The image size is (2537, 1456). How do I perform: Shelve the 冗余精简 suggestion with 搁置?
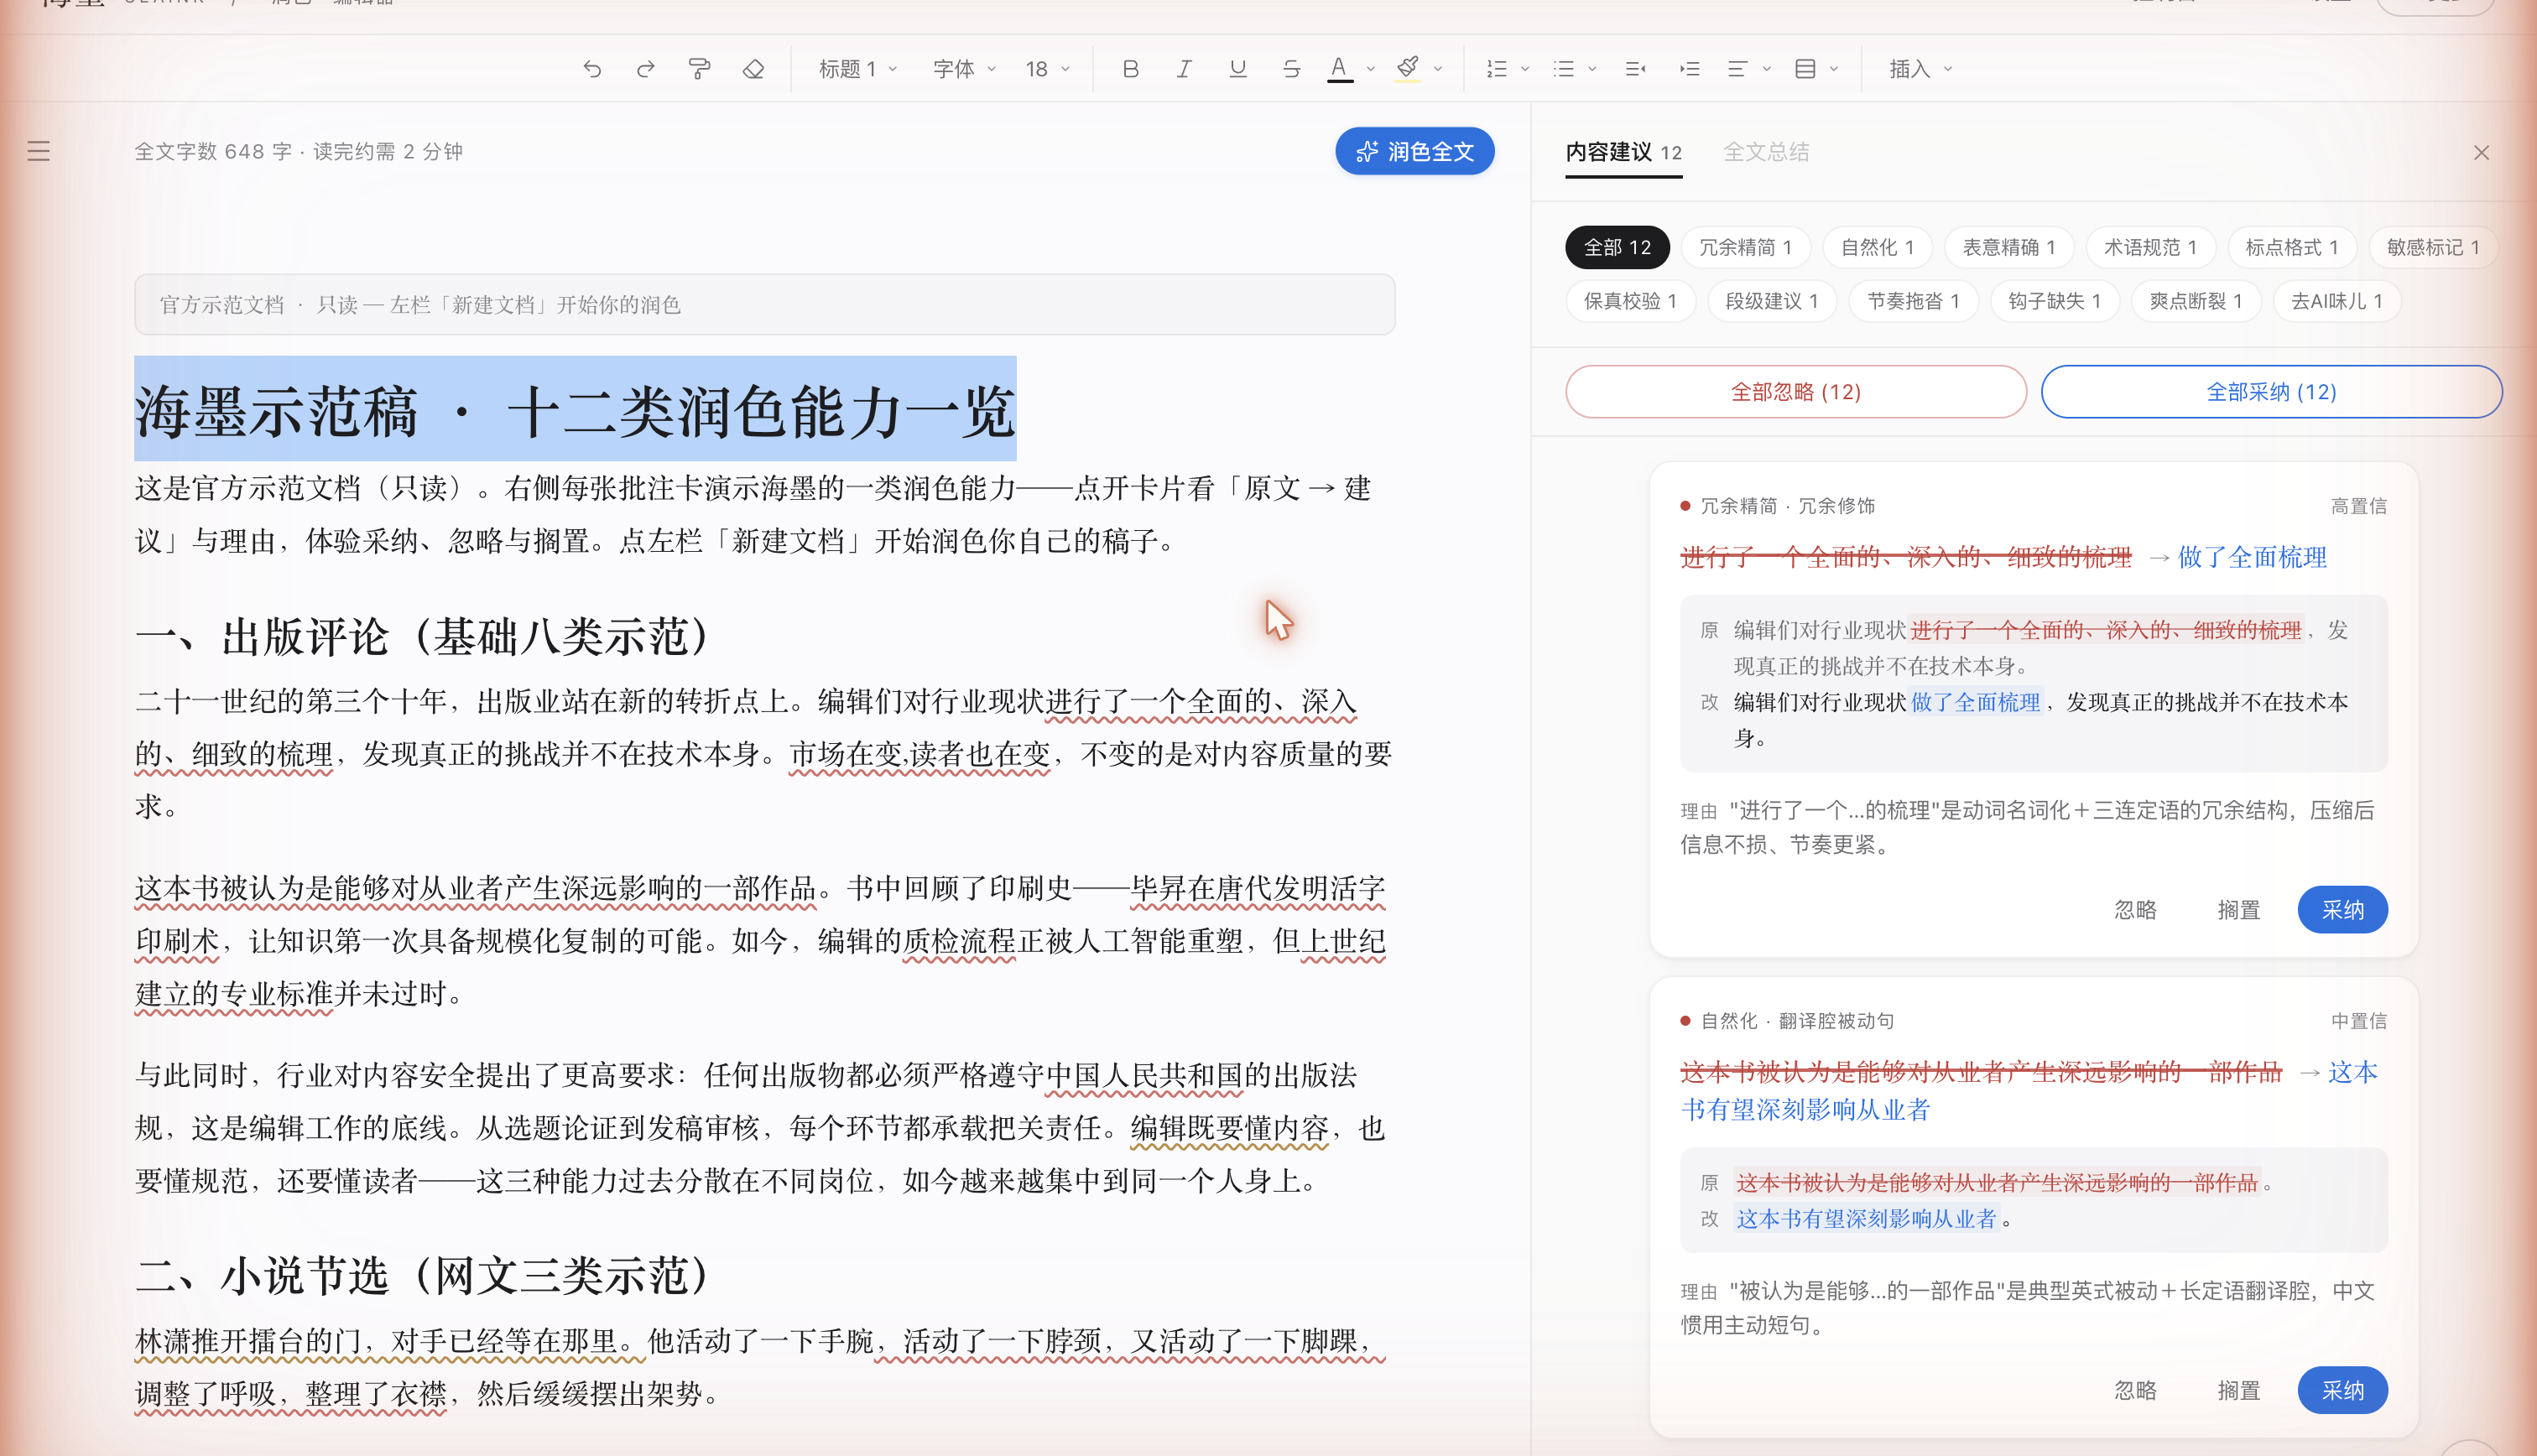click(2238, 910)
